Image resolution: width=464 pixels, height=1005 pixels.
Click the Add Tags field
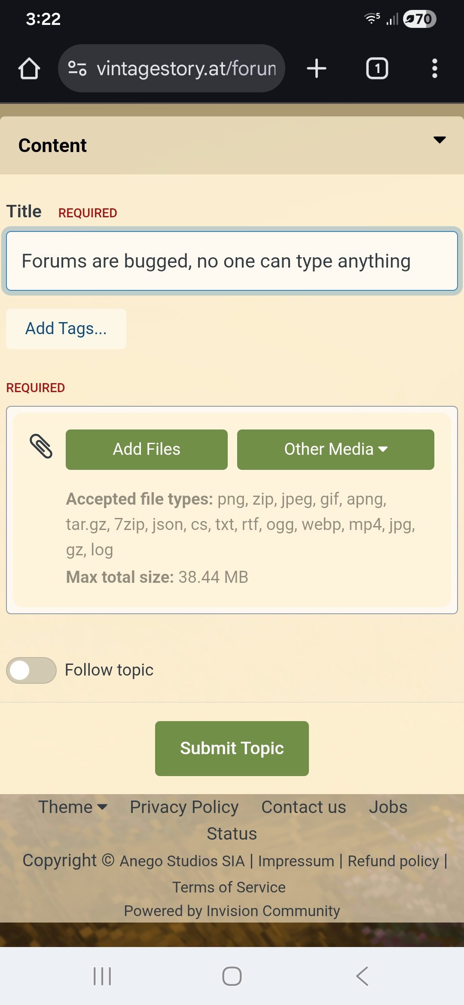(x=66, y=329)
